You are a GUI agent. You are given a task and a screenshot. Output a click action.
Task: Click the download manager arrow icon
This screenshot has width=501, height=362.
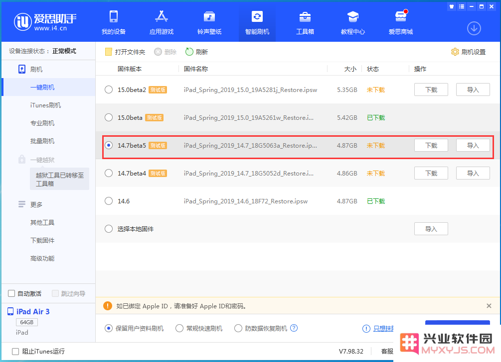pos(474,28)
